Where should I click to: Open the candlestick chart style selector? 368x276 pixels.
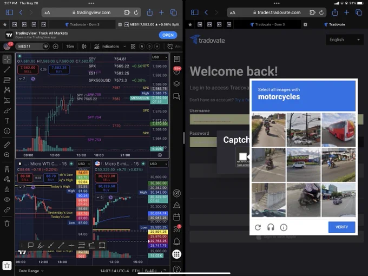pos(84,47)
